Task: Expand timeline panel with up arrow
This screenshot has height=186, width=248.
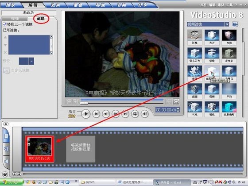Action: click(6, 124)
